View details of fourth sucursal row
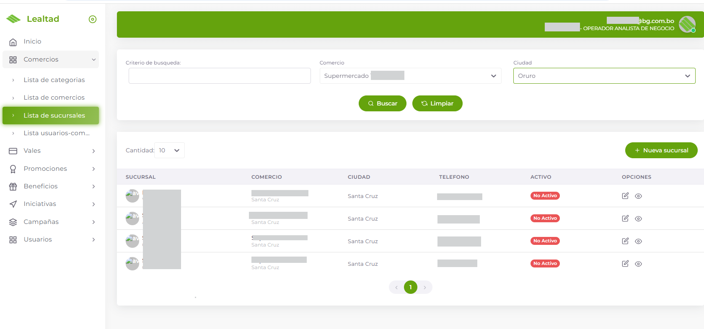The width and height of the screenshot is (704, 329). click(638, 264)
